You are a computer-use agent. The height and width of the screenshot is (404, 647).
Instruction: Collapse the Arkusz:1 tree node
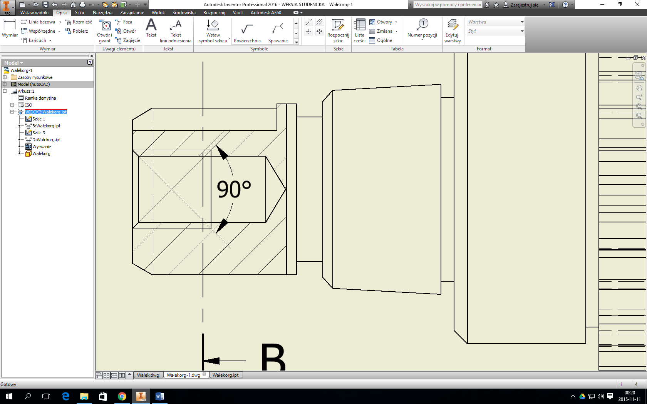point(5,91)
